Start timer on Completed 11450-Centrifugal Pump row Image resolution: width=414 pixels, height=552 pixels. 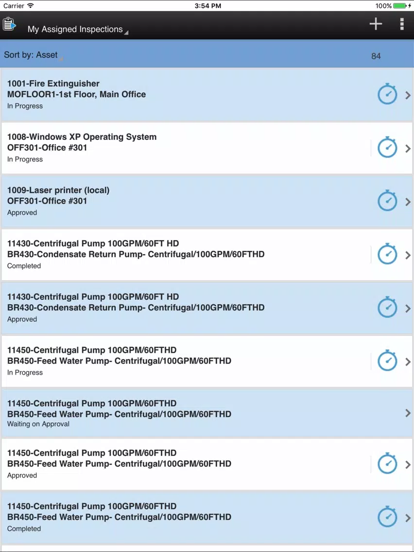point(387,517)
